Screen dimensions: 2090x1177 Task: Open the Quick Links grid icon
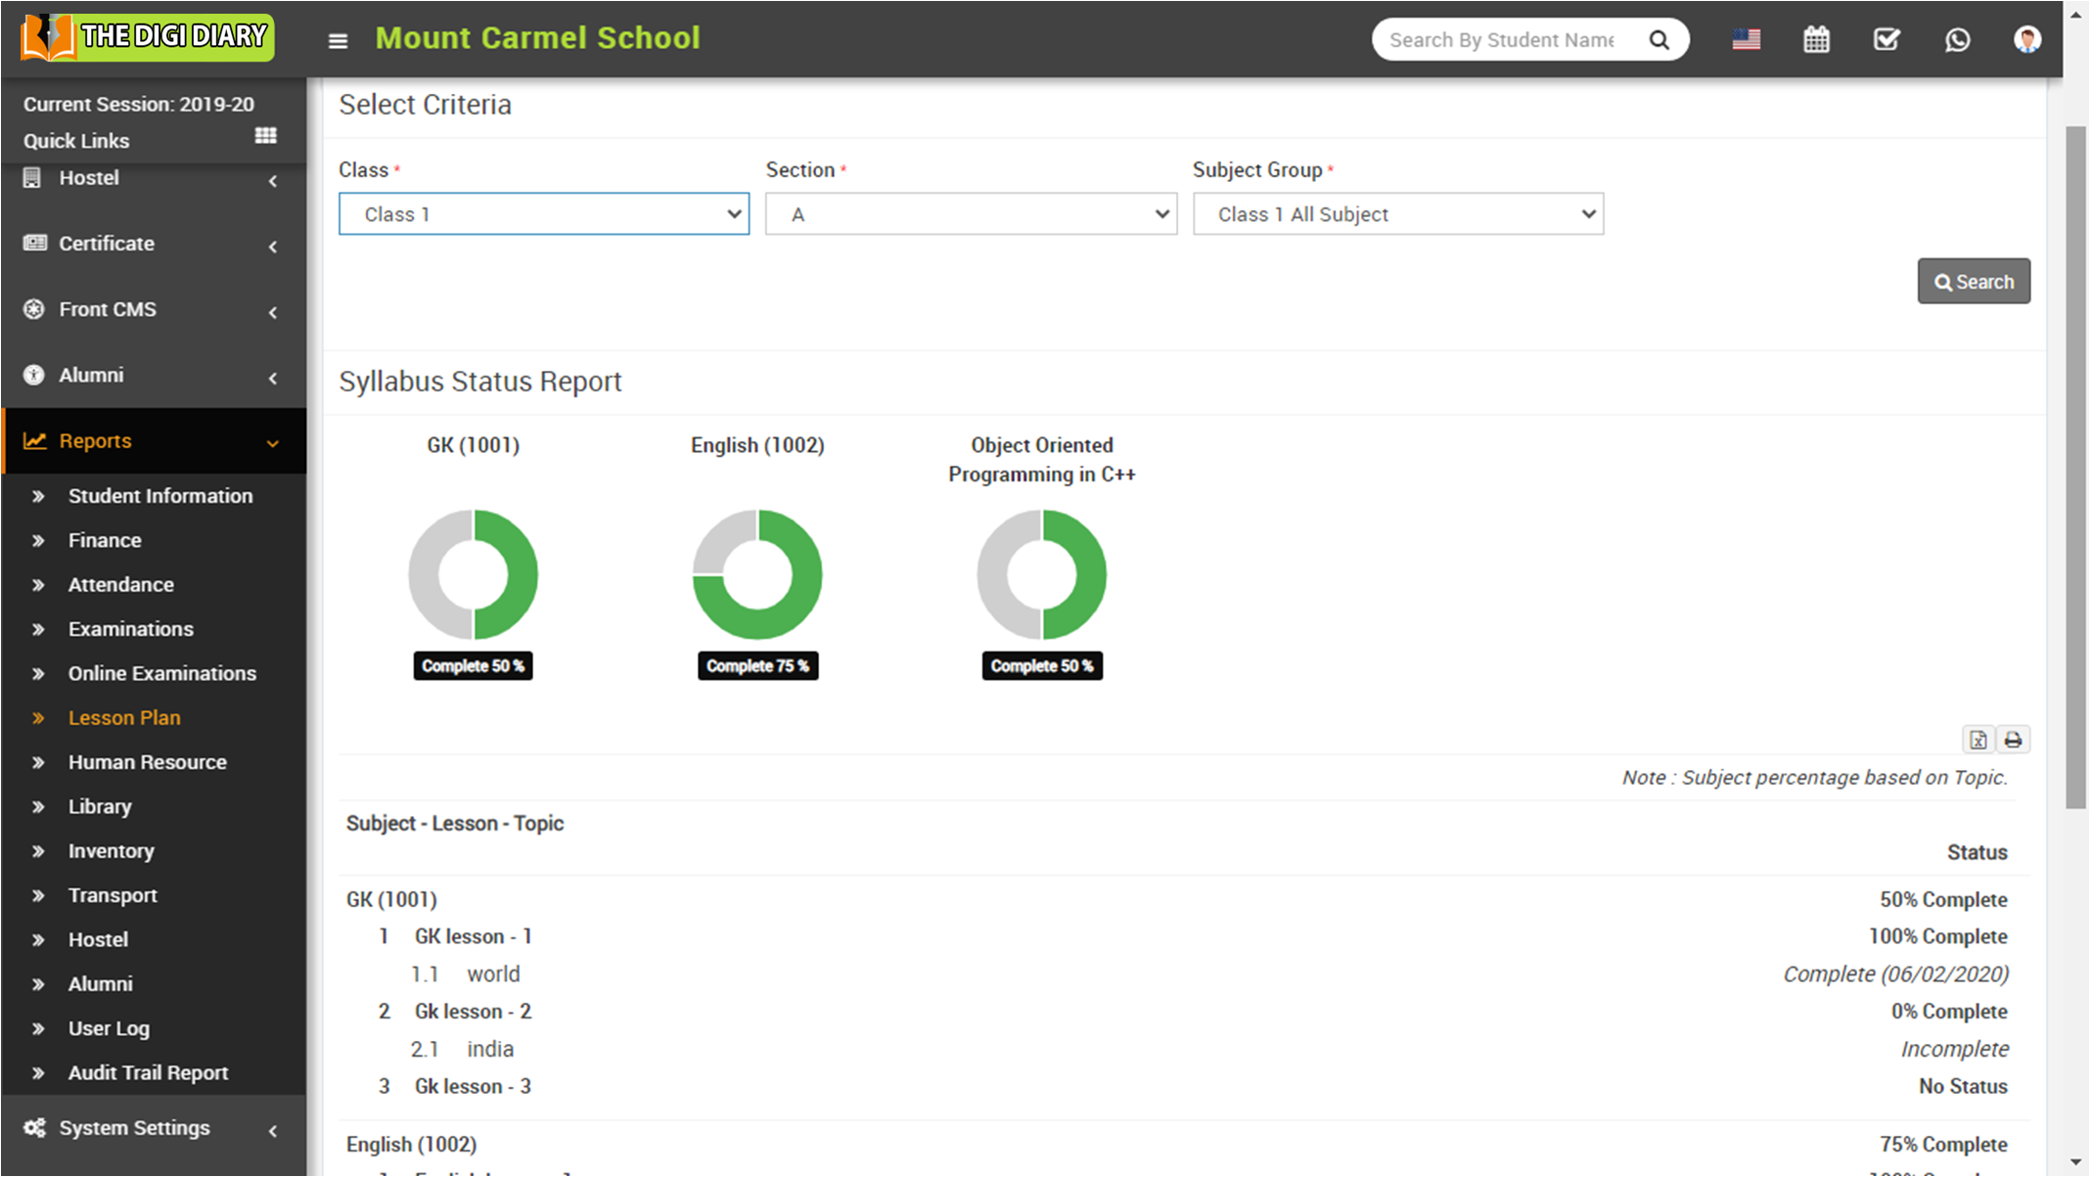pyautogui.click(x=265, y=136)
